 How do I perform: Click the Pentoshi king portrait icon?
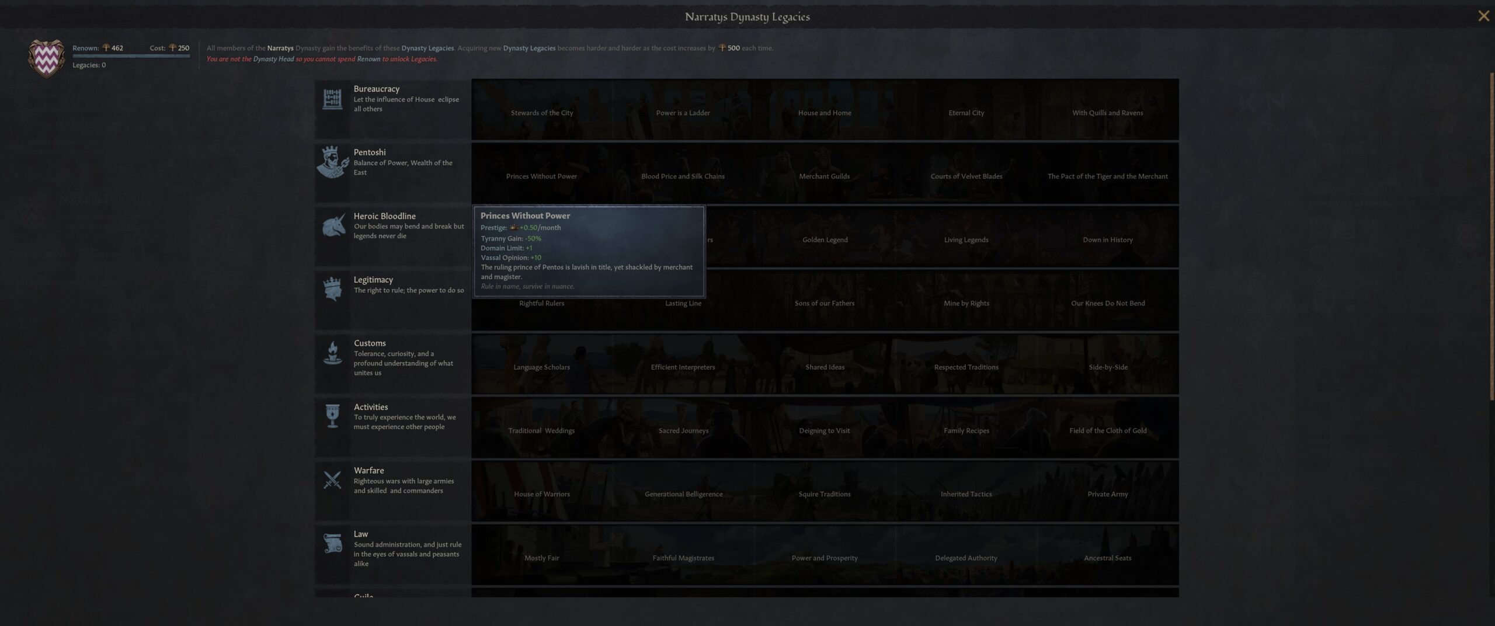click(332, 162)
